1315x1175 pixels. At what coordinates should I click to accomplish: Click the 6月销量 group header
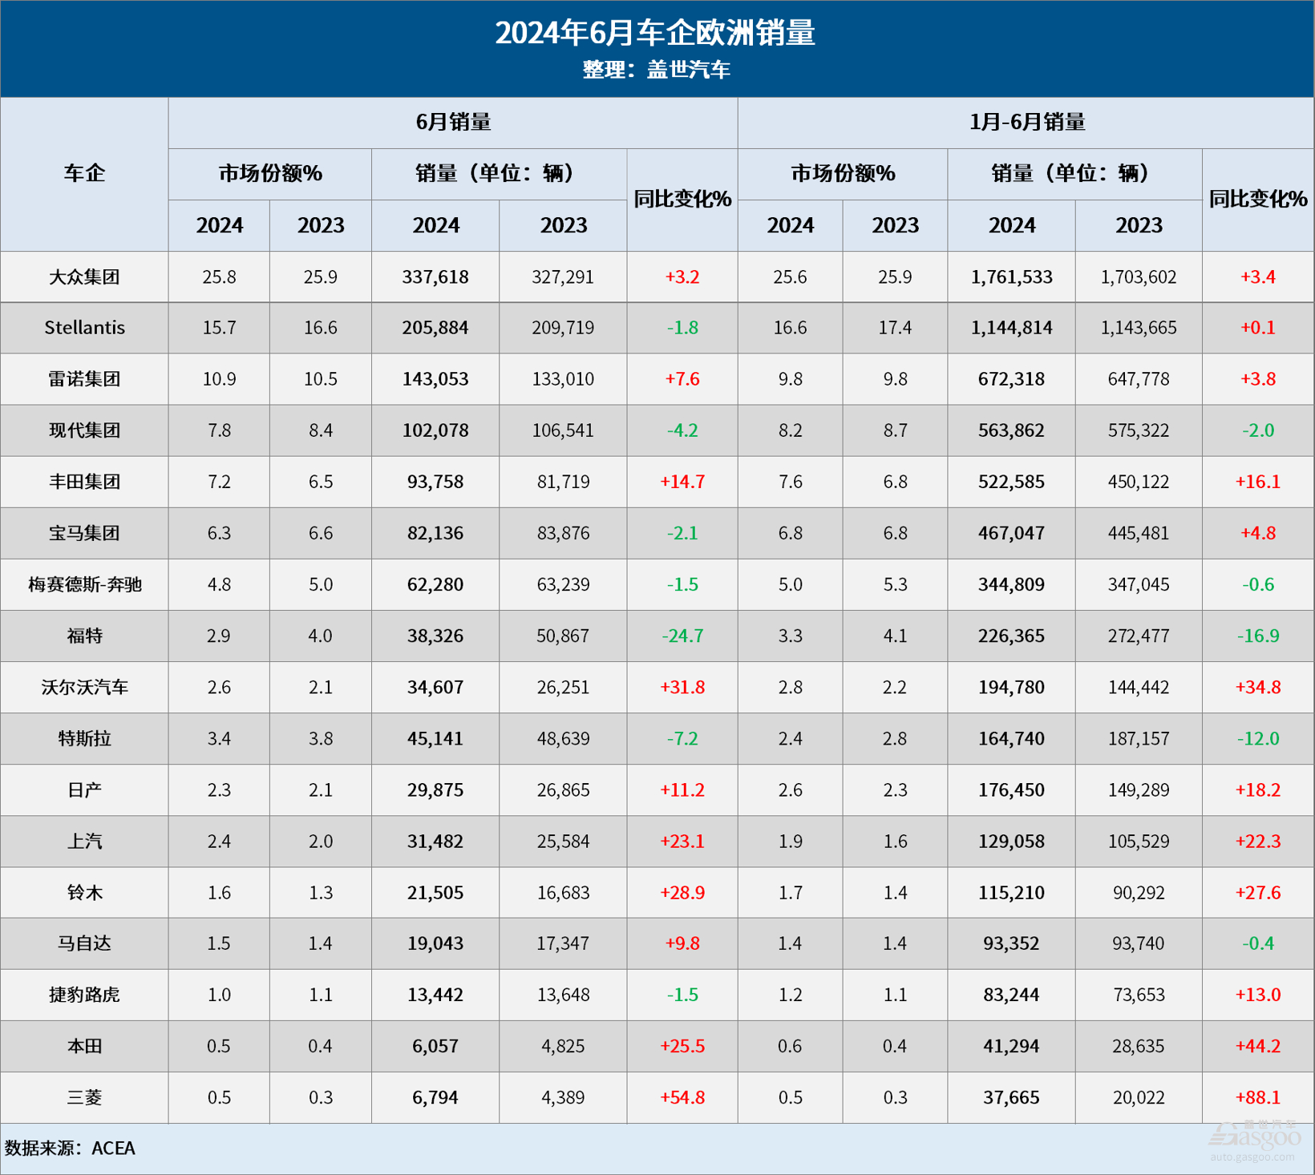pyautogui.click(x=453, y=122)
